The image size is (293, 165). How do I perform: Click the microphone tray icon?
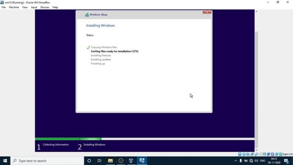[241, 161]
